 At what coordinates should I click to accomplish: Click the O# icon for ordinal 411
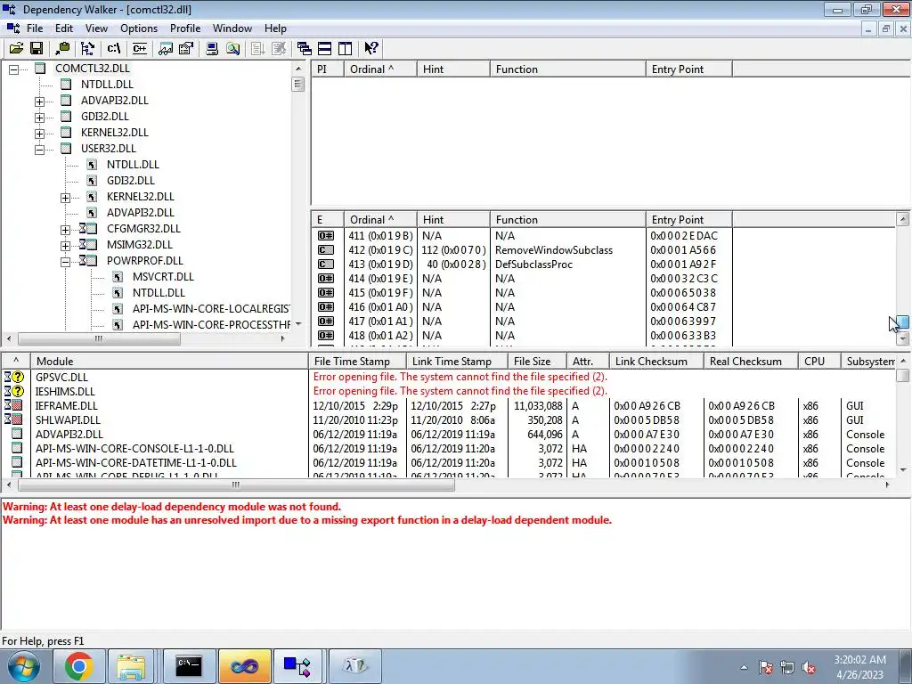tap(326, 235)
